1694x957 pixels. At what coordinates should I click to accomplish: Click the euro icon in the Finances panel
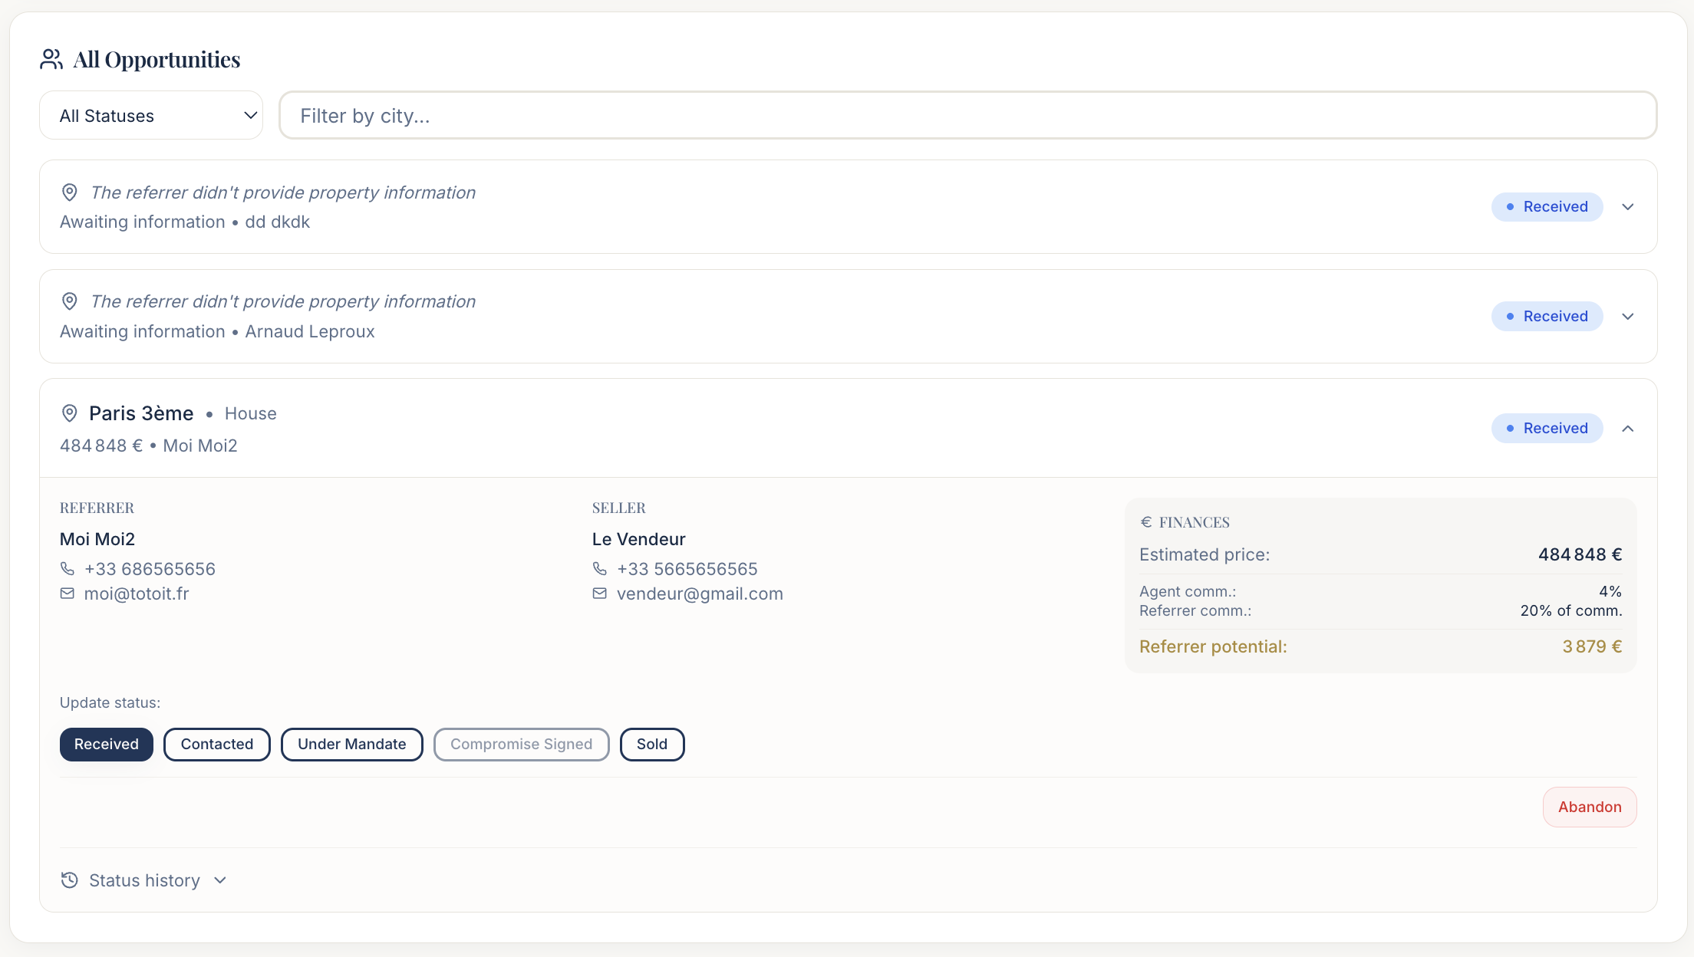1146,521
